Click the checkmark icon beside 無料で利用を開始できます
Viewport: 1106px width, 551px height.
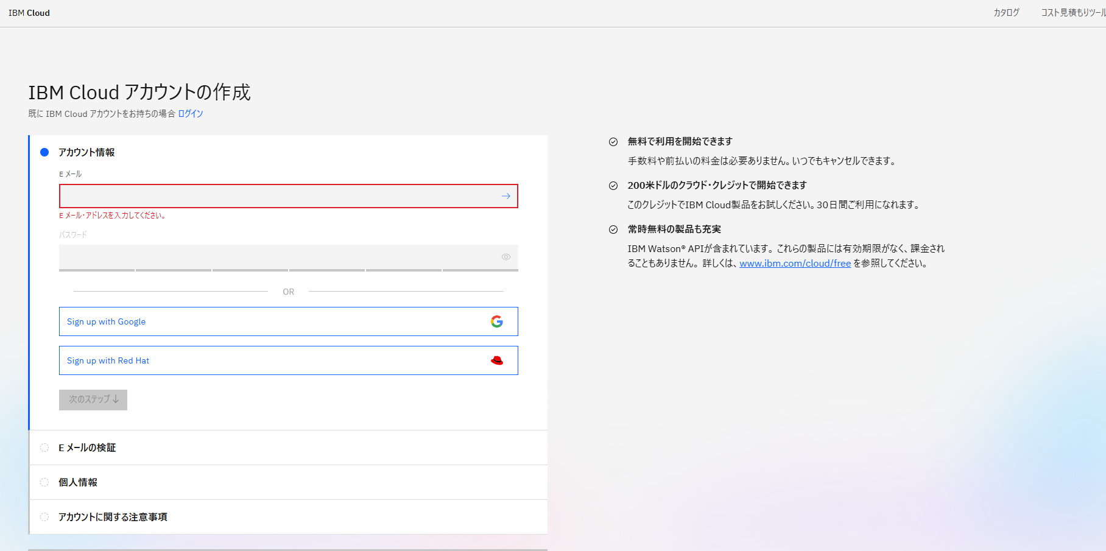613,142
